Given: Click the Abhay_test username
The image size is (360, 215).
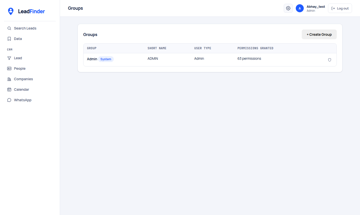Looking at the screenshot, I should point(316,7).
